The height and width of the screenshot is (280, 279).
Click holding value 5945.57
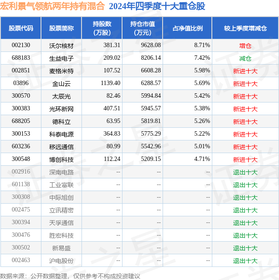[151, 109]
